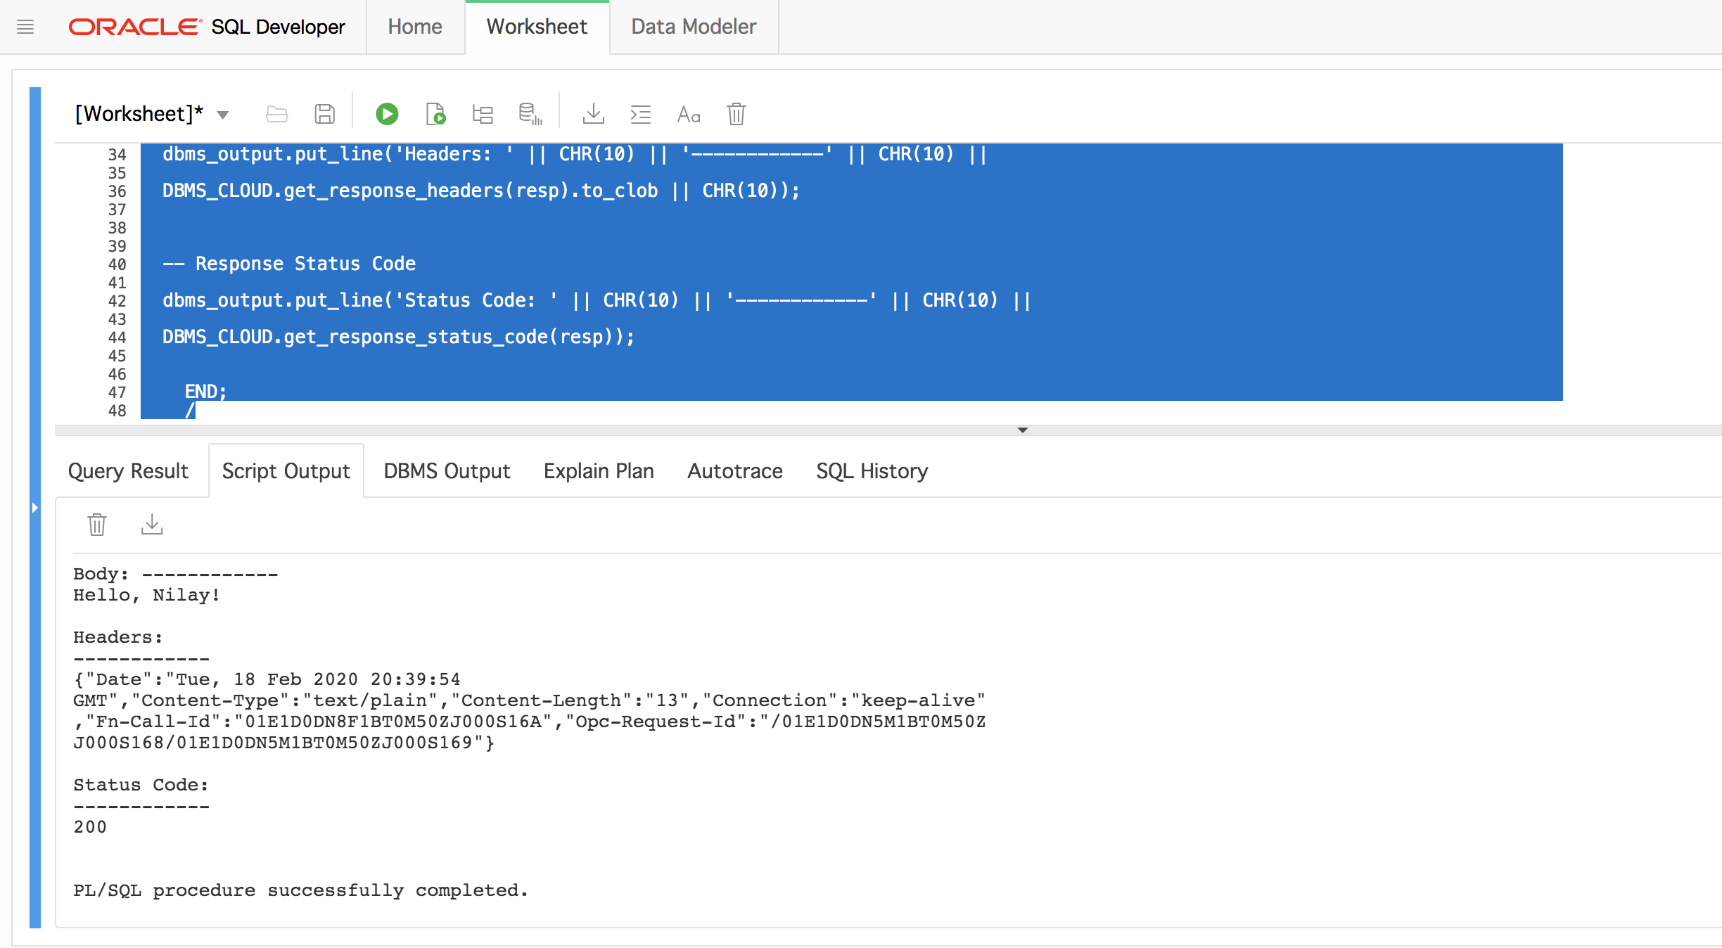Switch to the DBMS Output tab
This screenshot has height=948, width=1722.
447,470
